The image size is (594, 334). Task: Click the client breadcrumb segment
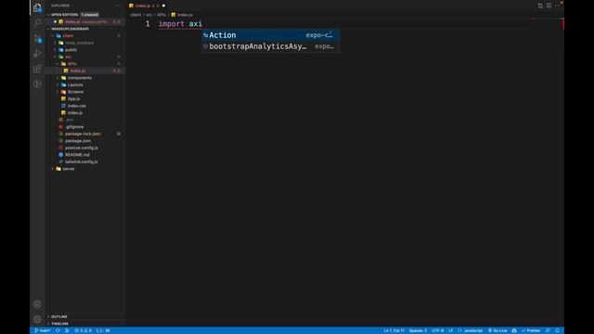(x=136, y=15)
